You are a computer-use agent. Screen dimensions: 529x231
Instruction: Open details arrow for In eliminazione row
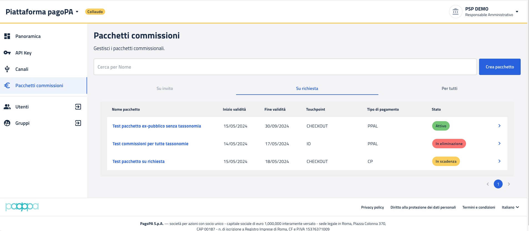pos(499,144)
